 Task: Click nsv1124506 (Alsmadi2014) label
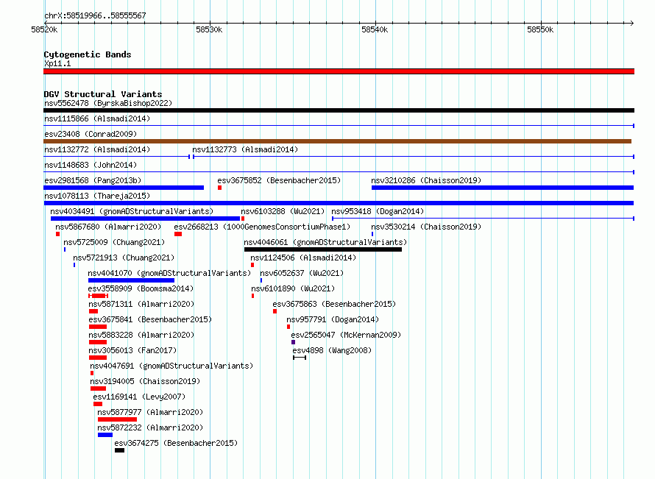click(x=303, y=258)
